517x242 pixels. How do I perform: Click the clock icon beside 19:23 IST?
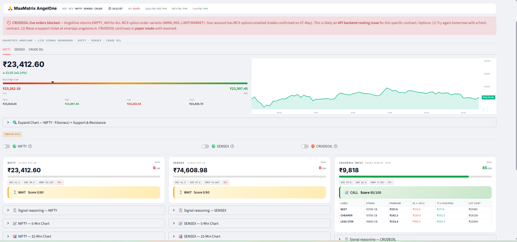[110, 9]
